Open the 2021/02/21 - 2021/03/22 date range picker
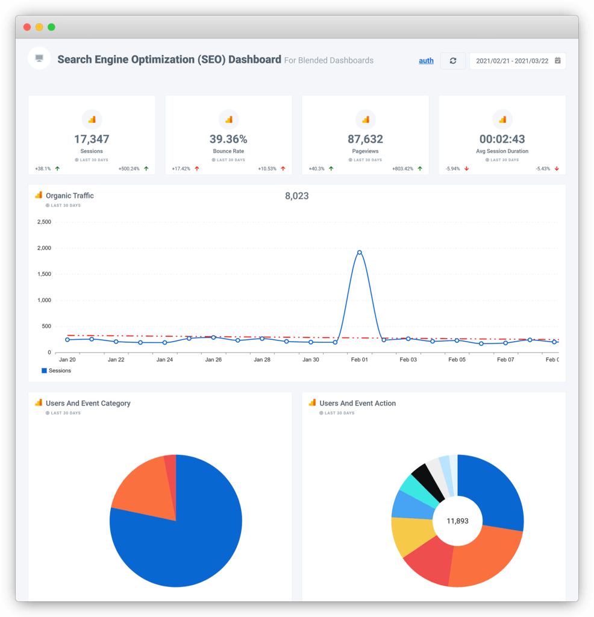594x617 pixels. coord(512,61)
